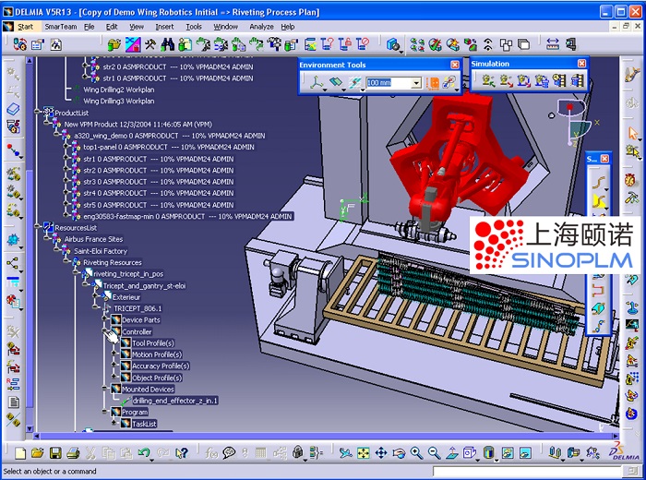Viewport: 646px width, 480px height.
Task: Click the Normal View icon
Action: [x=452, y=453]
